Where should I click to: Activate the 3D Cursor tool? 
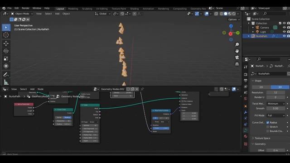[6, 35]
